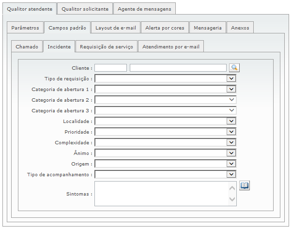Click Sintomas scrollbar down arrow
This screenshot has width=292, height=229.
click(232, 199)
